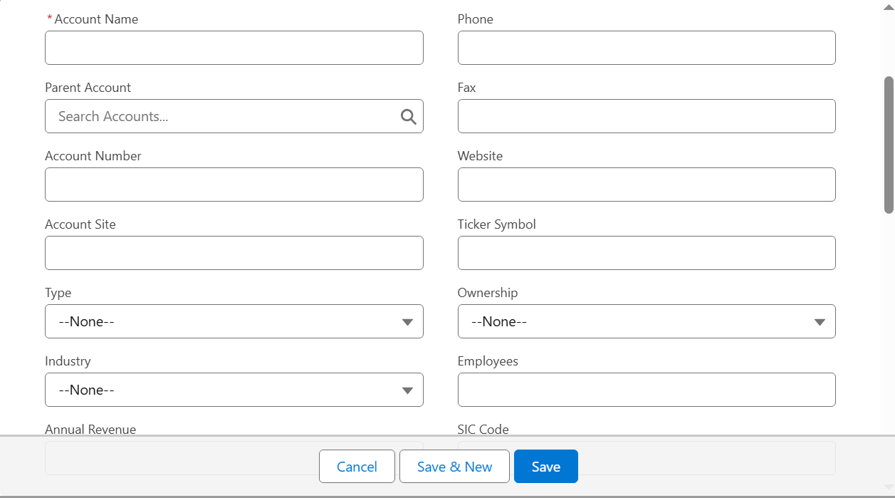Click the Save & New button

pos(454,467)
